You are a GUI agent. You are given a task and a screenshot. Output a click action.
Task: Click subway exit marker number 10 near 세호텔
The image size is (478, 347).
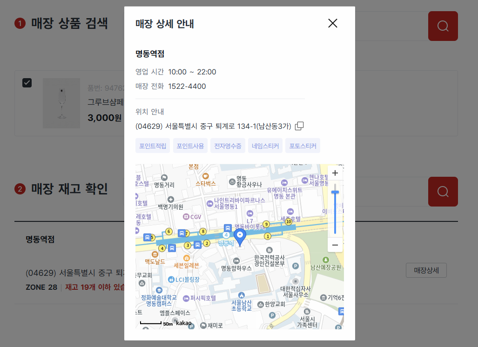pyautogui.click(x=288, y=221)
